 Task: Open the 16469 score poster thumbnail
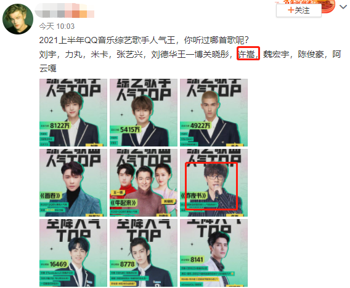[x=73, y=253]
